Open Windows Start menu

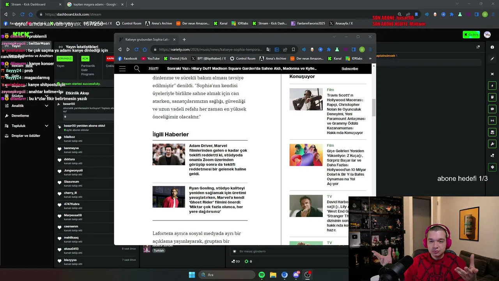click(192, 275)
